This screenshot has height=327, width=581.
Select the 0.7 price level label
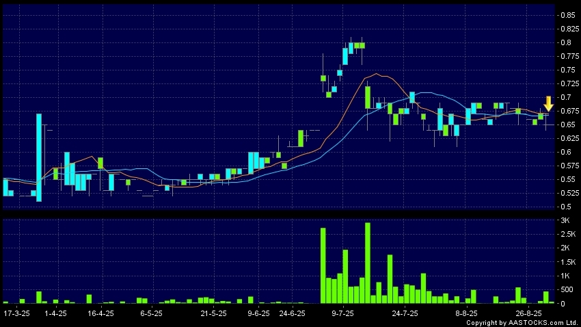pos(566,98)
